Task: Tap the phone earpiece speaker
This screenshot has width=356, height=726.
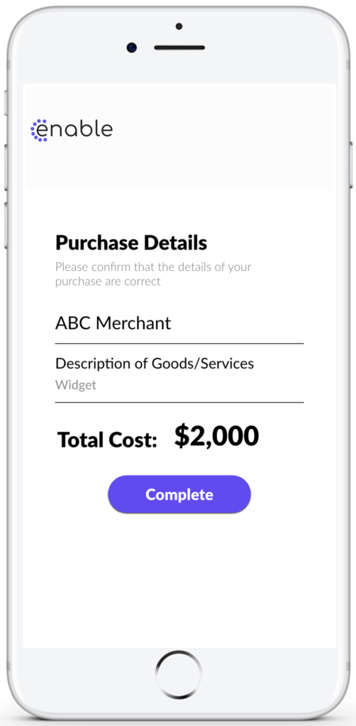Action: pos(179,48)
